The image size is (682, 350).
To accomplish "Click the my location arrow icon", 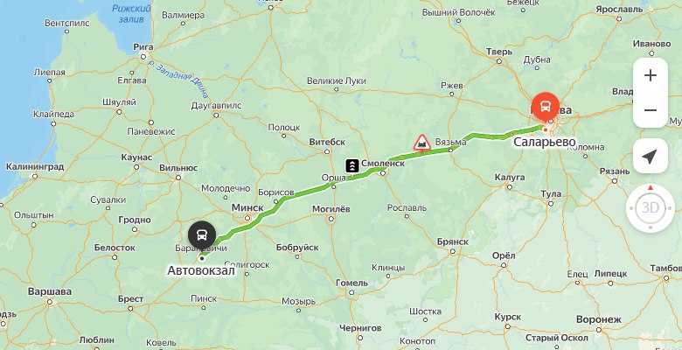I will (x=651, y=157).
